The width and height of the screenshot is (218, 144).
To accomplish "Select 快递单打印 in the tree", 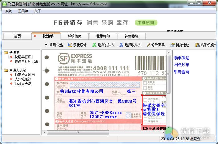I will point(23,57).
